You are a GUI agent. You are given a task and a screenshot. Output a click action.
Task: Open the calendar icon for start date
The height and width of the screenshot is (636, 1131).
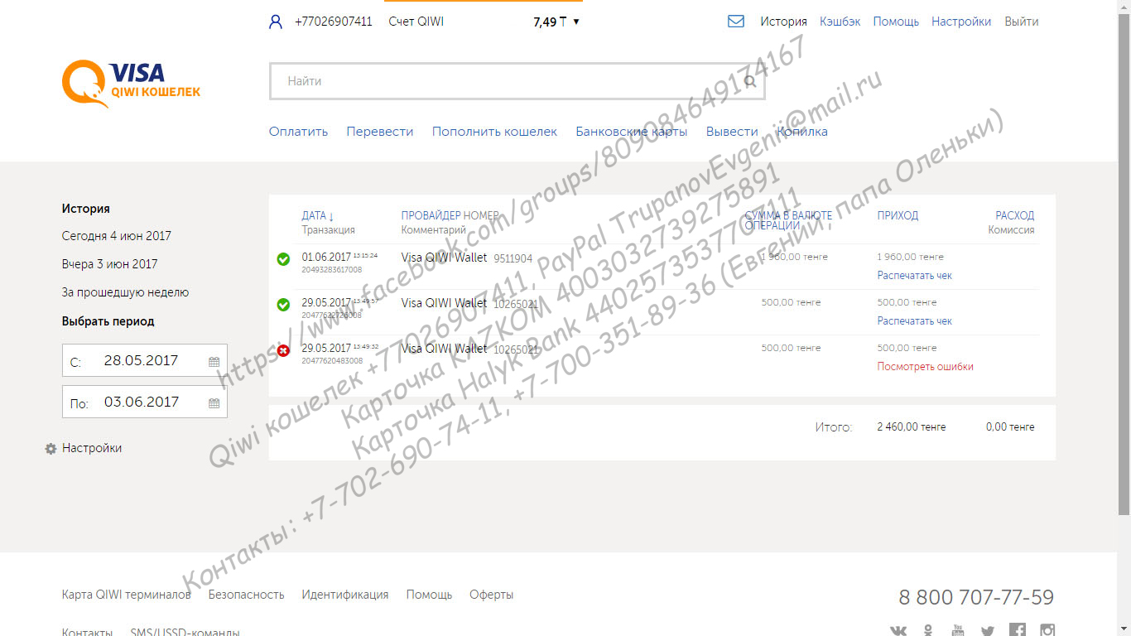pyautogui.click(x=214, y=362)
